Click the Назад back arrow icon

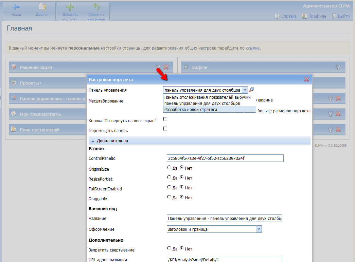point(16,8)
